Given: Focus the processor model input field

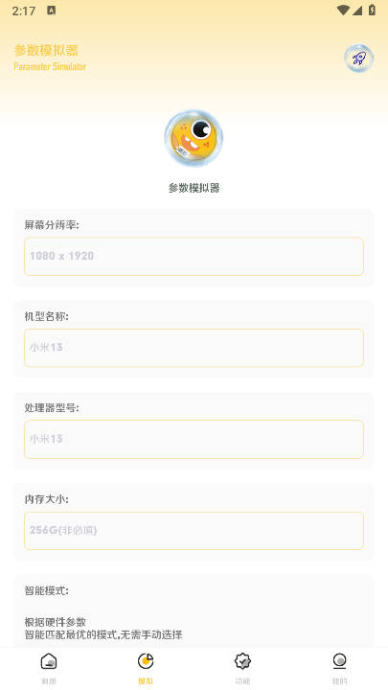Looking at the screenshot, I should tap(194, 439).
